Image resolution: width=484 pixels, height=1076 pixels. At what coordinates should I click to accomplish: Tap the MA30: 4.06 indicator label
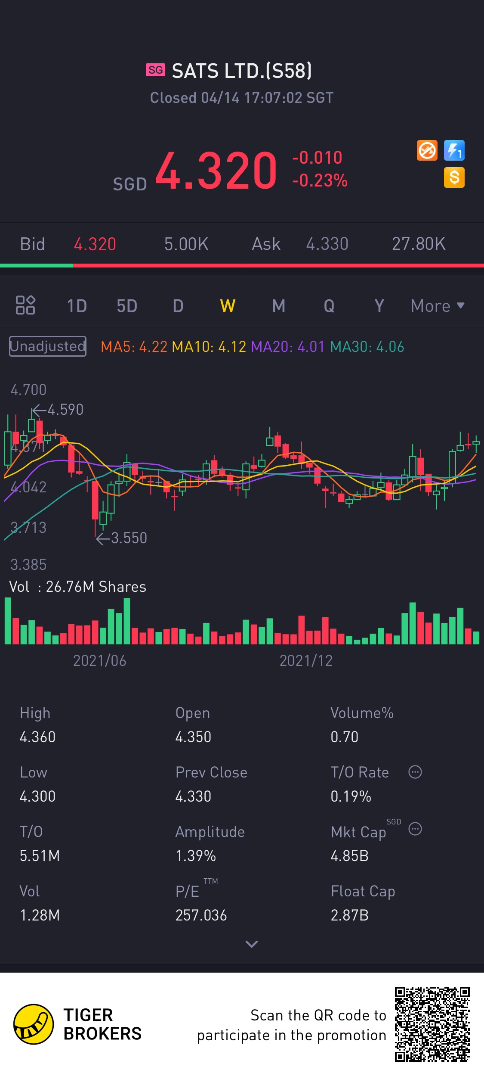pyautogui.click(x=367, y=347)
